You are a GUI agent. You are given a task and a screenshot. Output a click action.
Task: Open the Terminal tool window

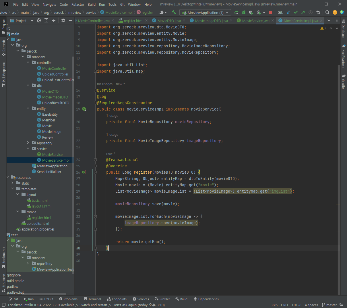[92, 299]
